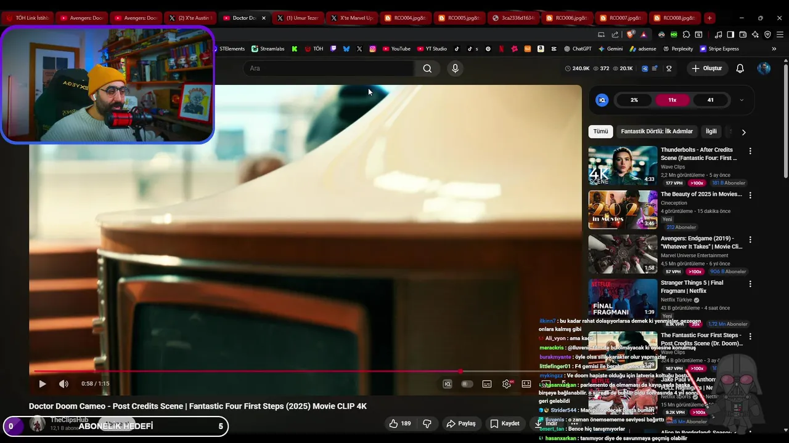Open the Instagram bookmark icon
The width and height of the screenshot is (789, 443).
click(x=373, y=49)
